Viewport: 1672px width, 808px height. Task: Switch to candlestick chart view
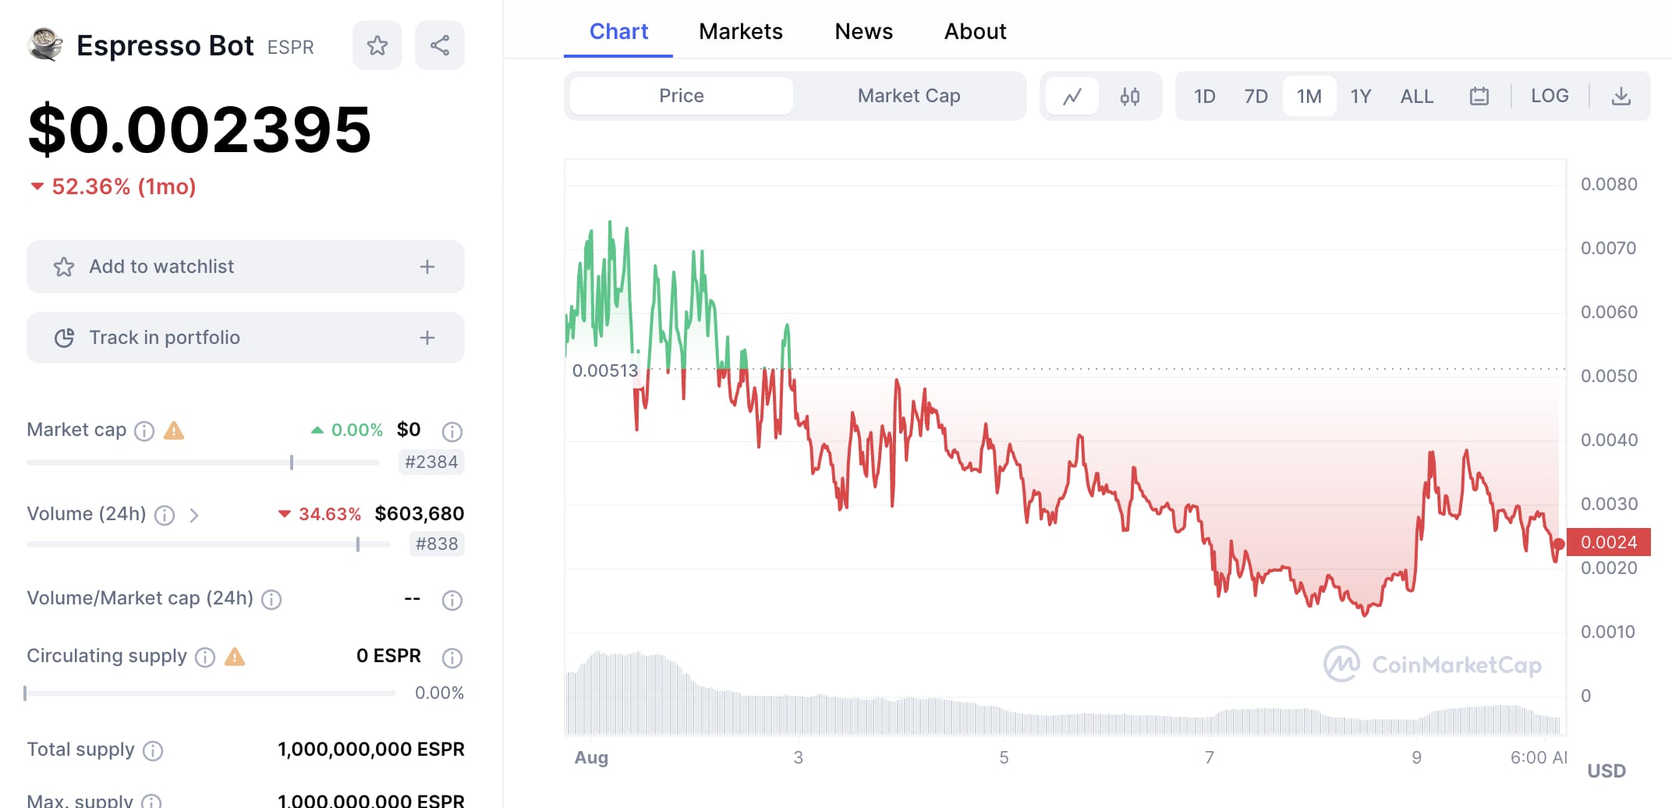pos(1130,96)
